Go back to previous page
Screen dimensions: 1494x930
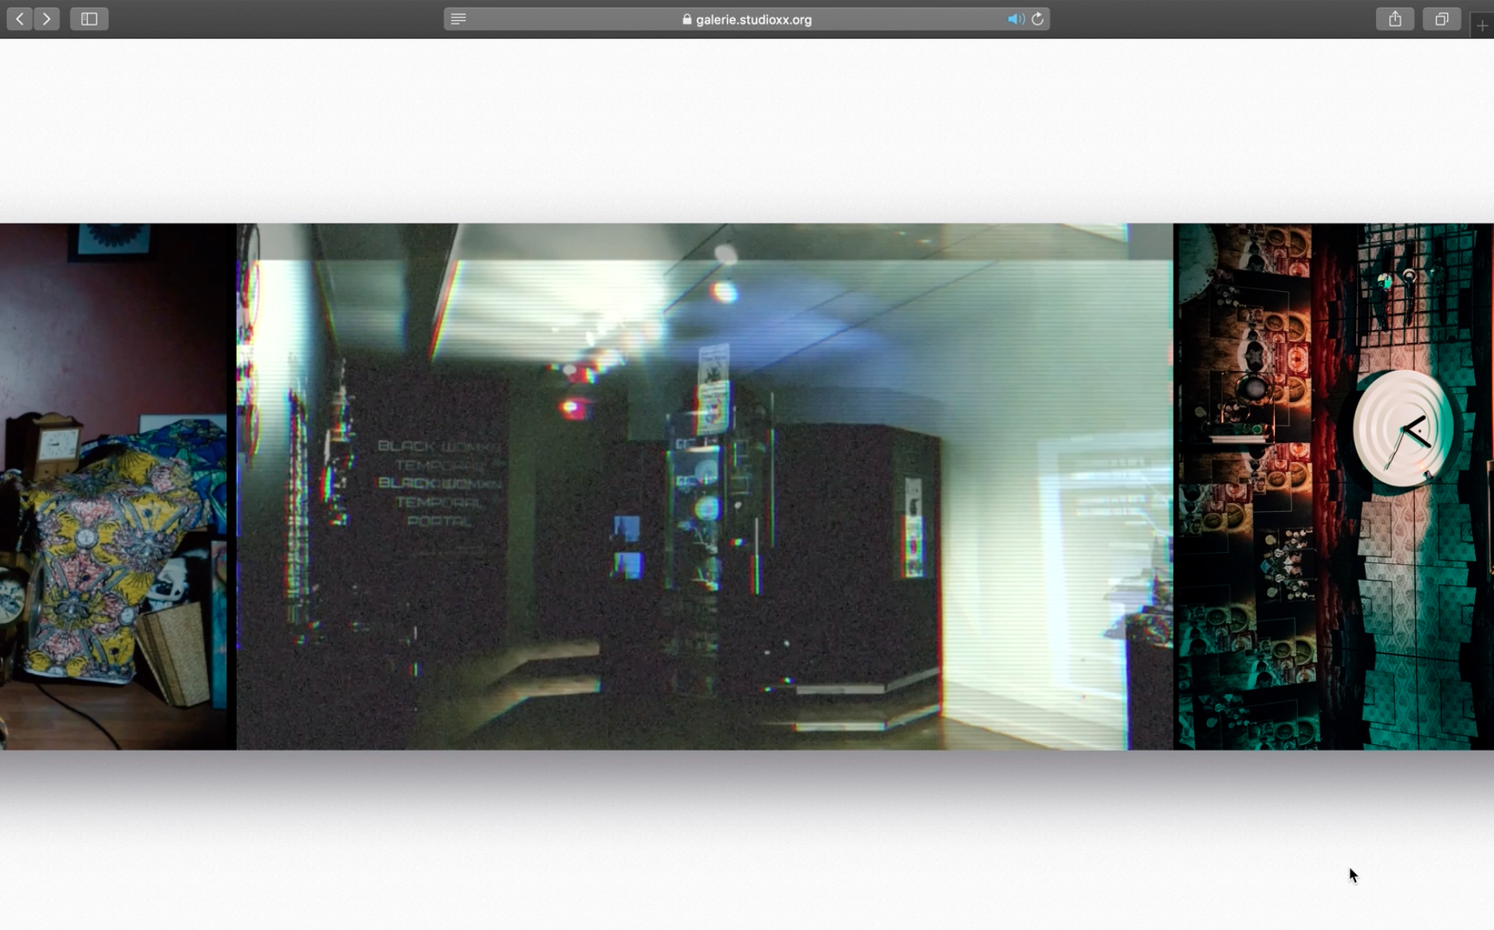point(19,18)
